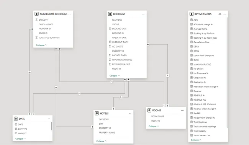The height and width of the screenshot is (145, 249).
Task: Collapse the HOTELS table
Action: tap(101, 141)
